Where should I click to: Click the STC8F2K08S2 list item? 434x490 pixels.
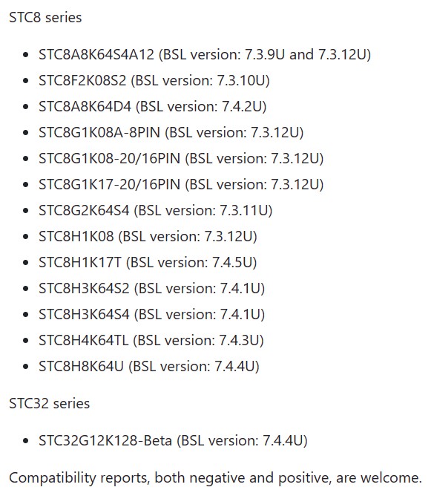click(x=154, y=80)
